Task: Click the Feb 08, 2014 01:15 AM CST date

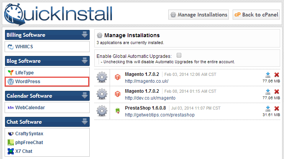Action: tap(190, 91)
